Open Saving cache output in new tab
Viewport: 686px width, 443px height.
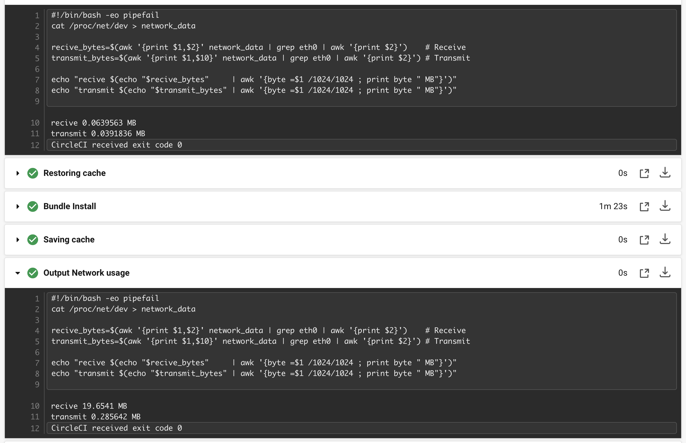click(644, 240)
